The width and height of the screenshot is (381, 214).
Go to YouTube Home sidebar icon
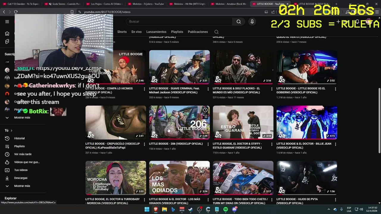coord(7,34)
